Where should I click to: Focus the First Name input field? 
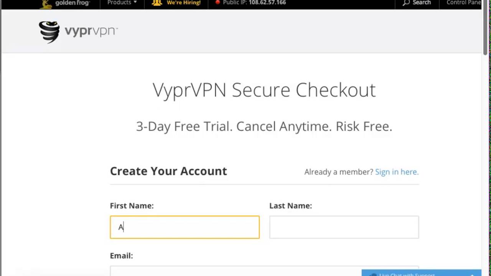click(x=185, y=227)
